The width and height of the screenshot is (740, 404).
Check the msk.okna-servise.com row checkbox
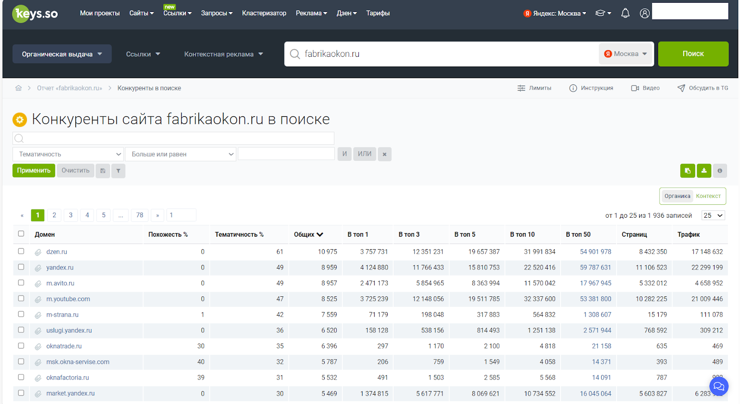pos(21,361)
